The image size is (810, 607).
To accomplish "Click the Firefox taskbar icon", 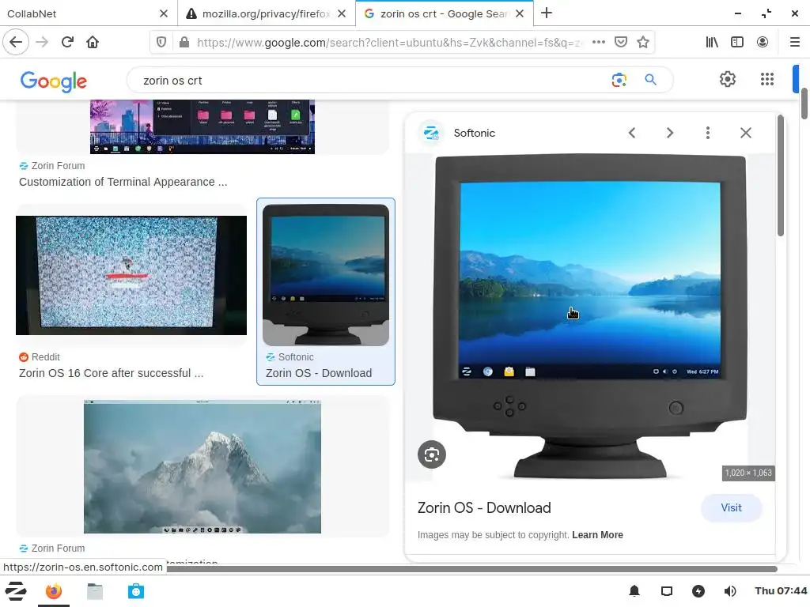I will [x=53, y=591].
